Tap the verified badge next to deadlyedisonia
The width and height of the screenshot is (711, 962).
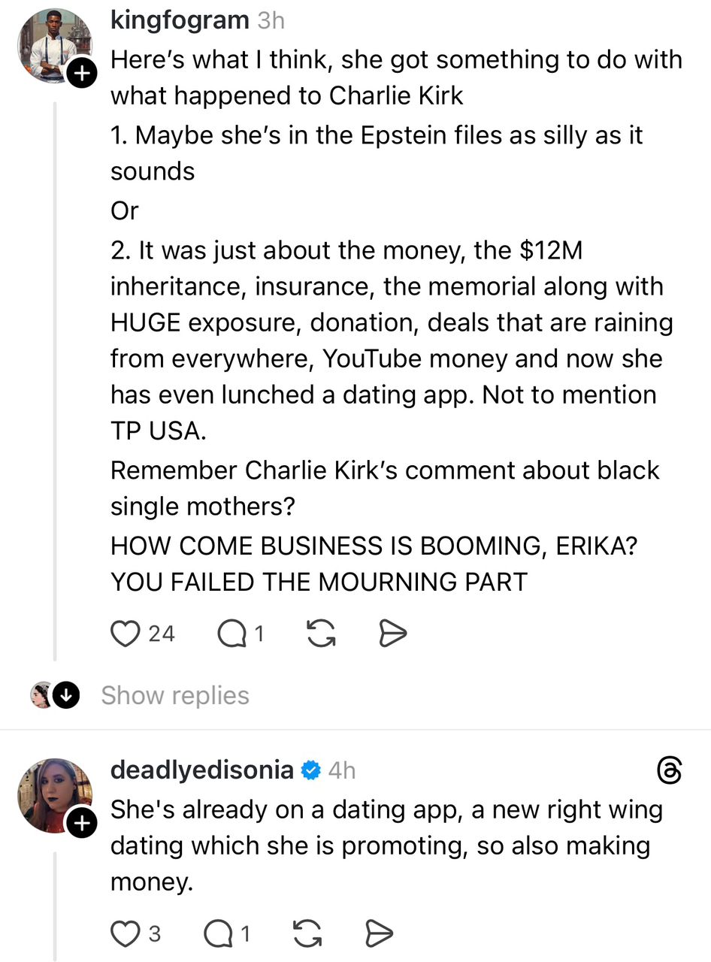coord(311,770)
